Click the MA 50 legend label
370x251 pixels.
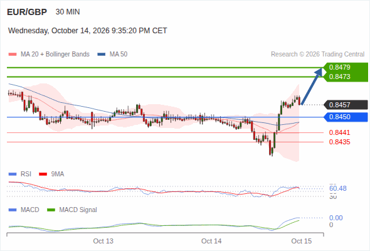point(119,55)
